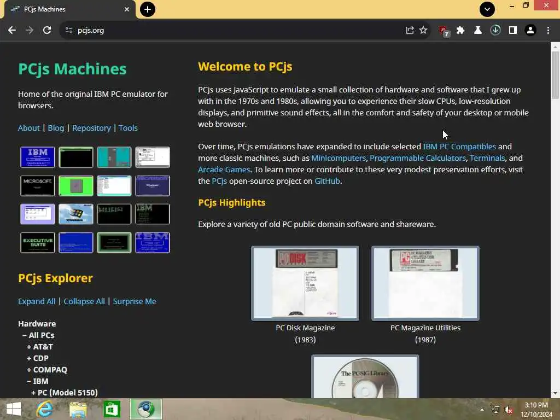Open the Windows flag logo thumbnail
560x420 pixels.
coord(75,214)
